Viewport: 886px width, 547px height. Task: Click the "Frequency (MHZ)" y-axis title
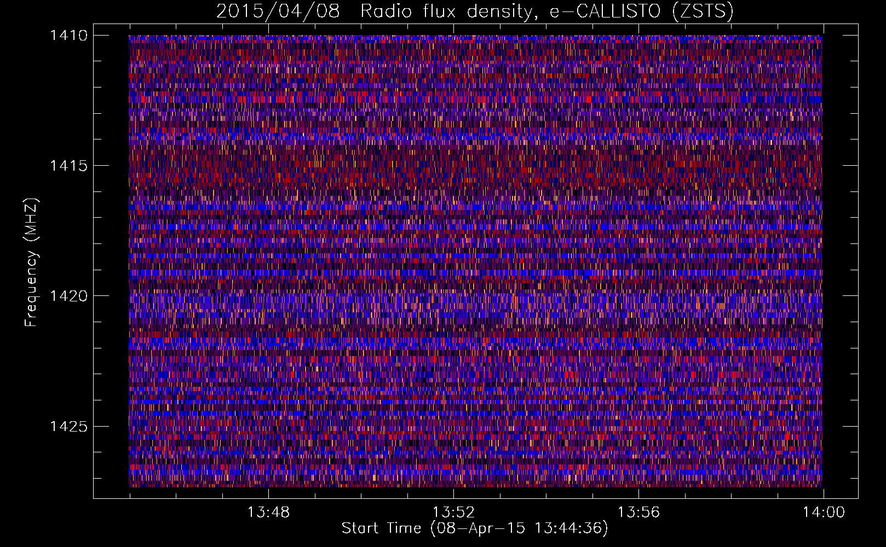pos(32,262)
